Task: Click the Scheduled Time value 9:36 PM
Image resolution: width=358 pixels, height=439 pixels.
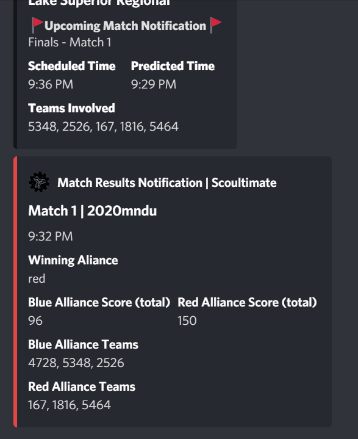Action: pos(51,84)
